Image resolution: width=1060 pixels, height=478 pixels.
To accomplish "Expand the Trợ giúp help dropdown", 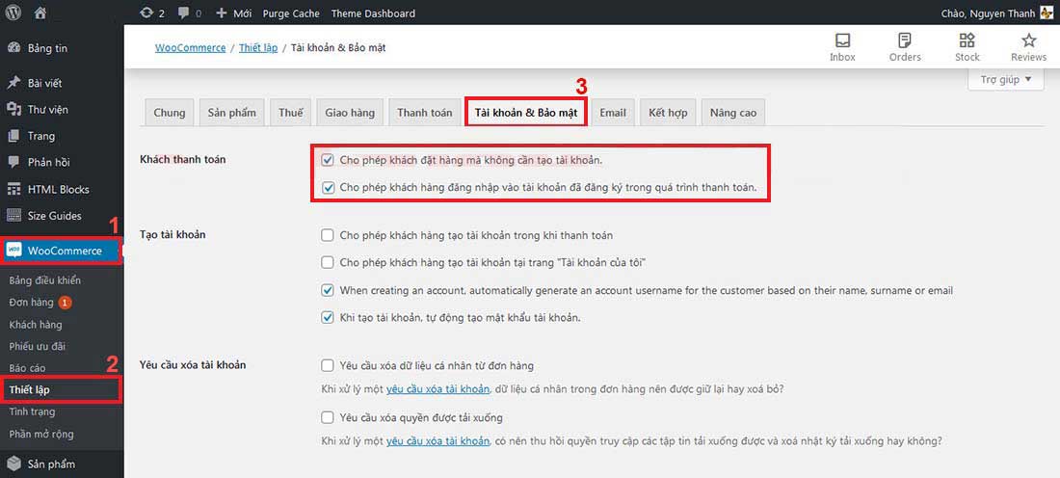I will 1007,79.
